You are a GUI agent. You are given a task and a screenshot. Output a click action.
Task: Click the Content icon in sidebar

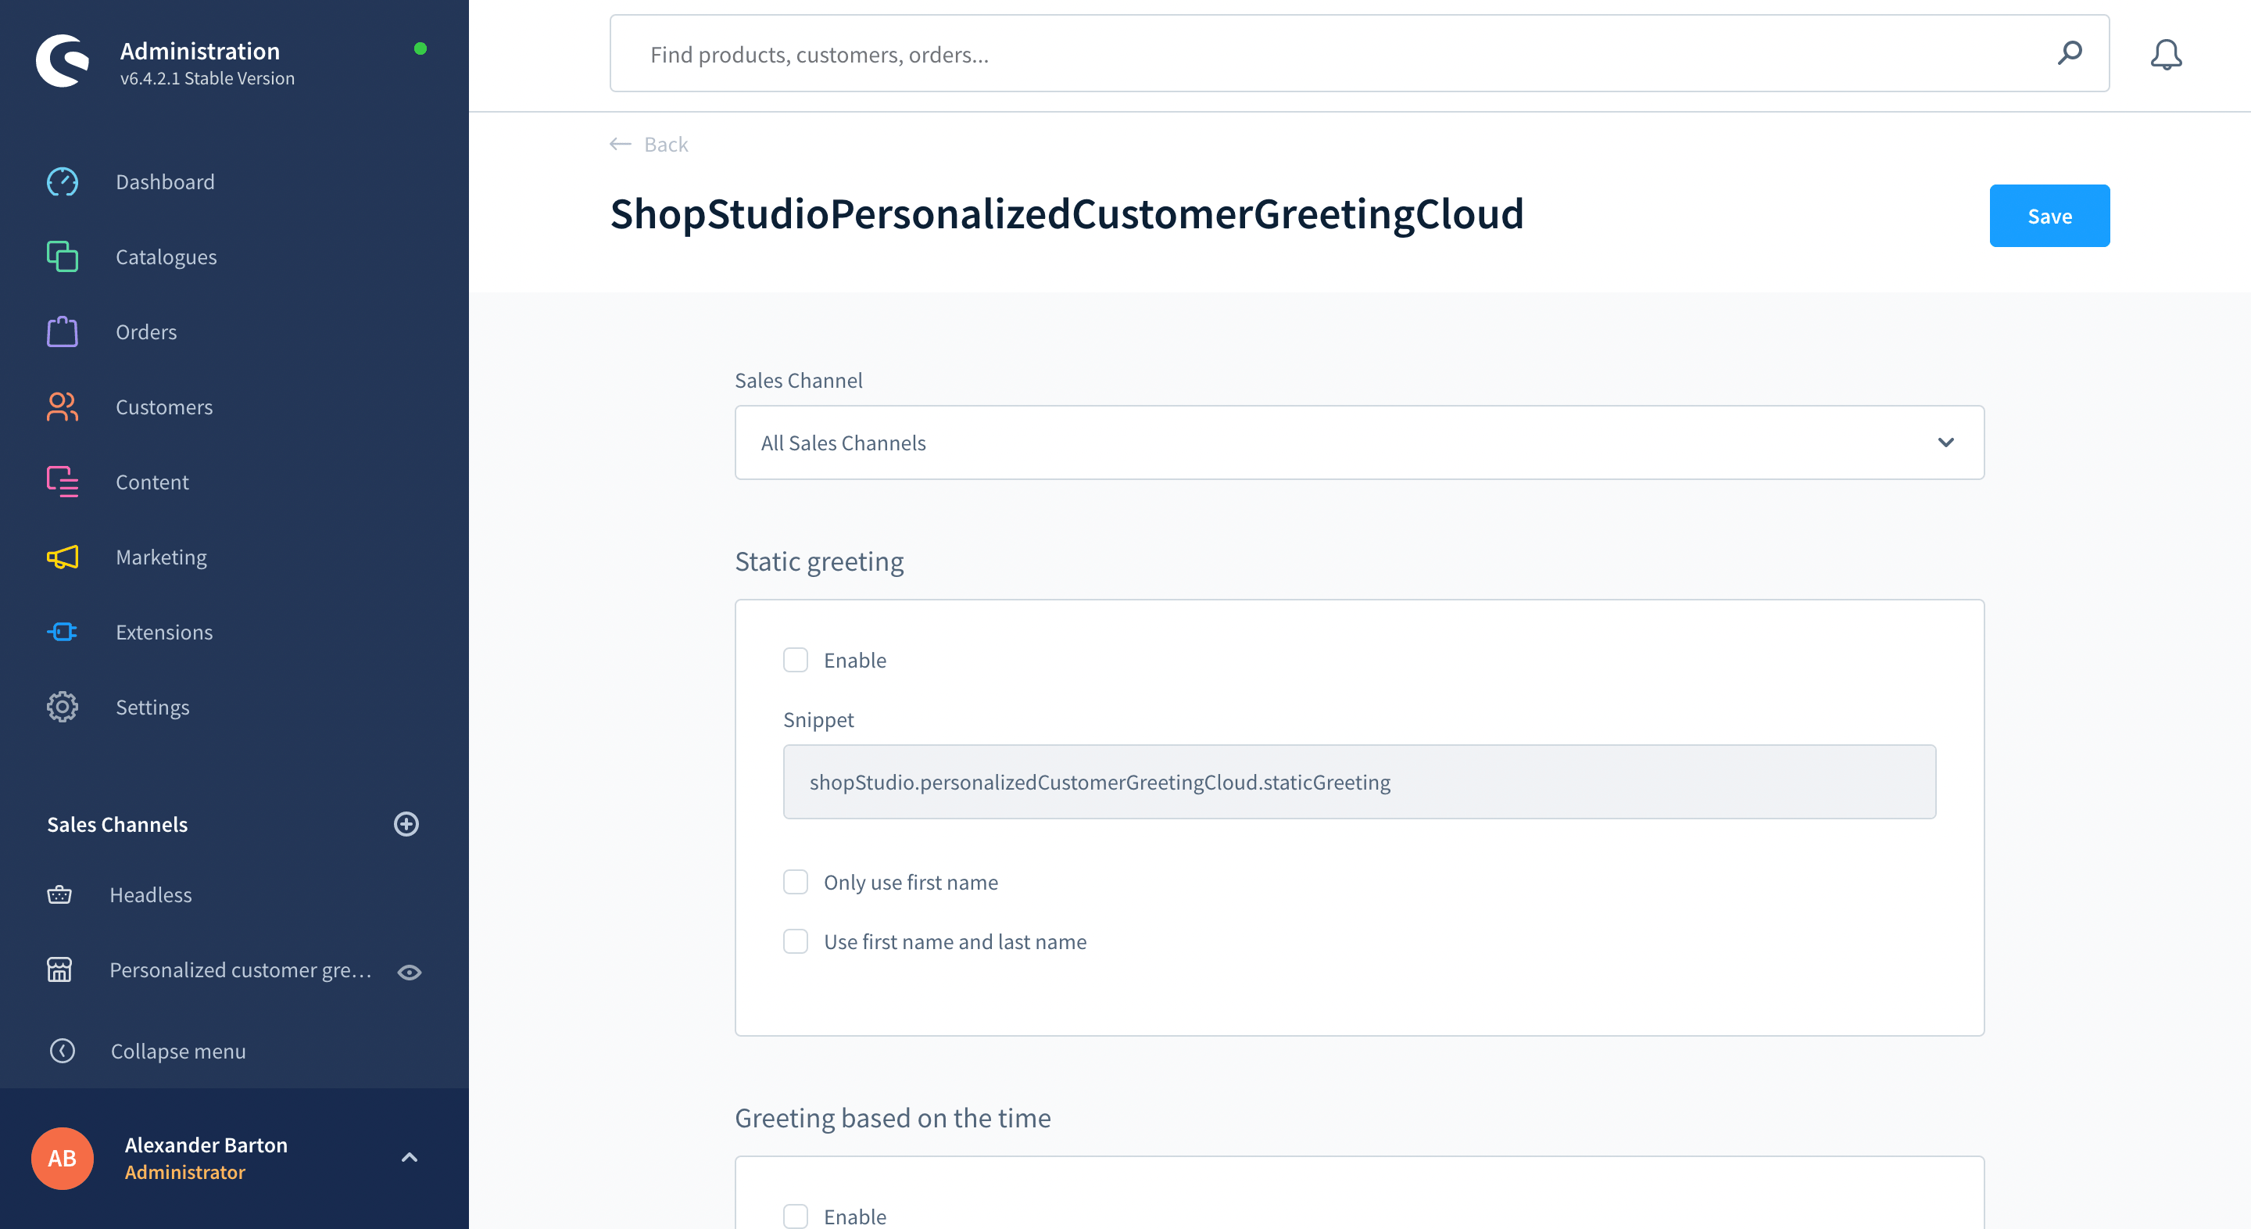coord(60,482)
